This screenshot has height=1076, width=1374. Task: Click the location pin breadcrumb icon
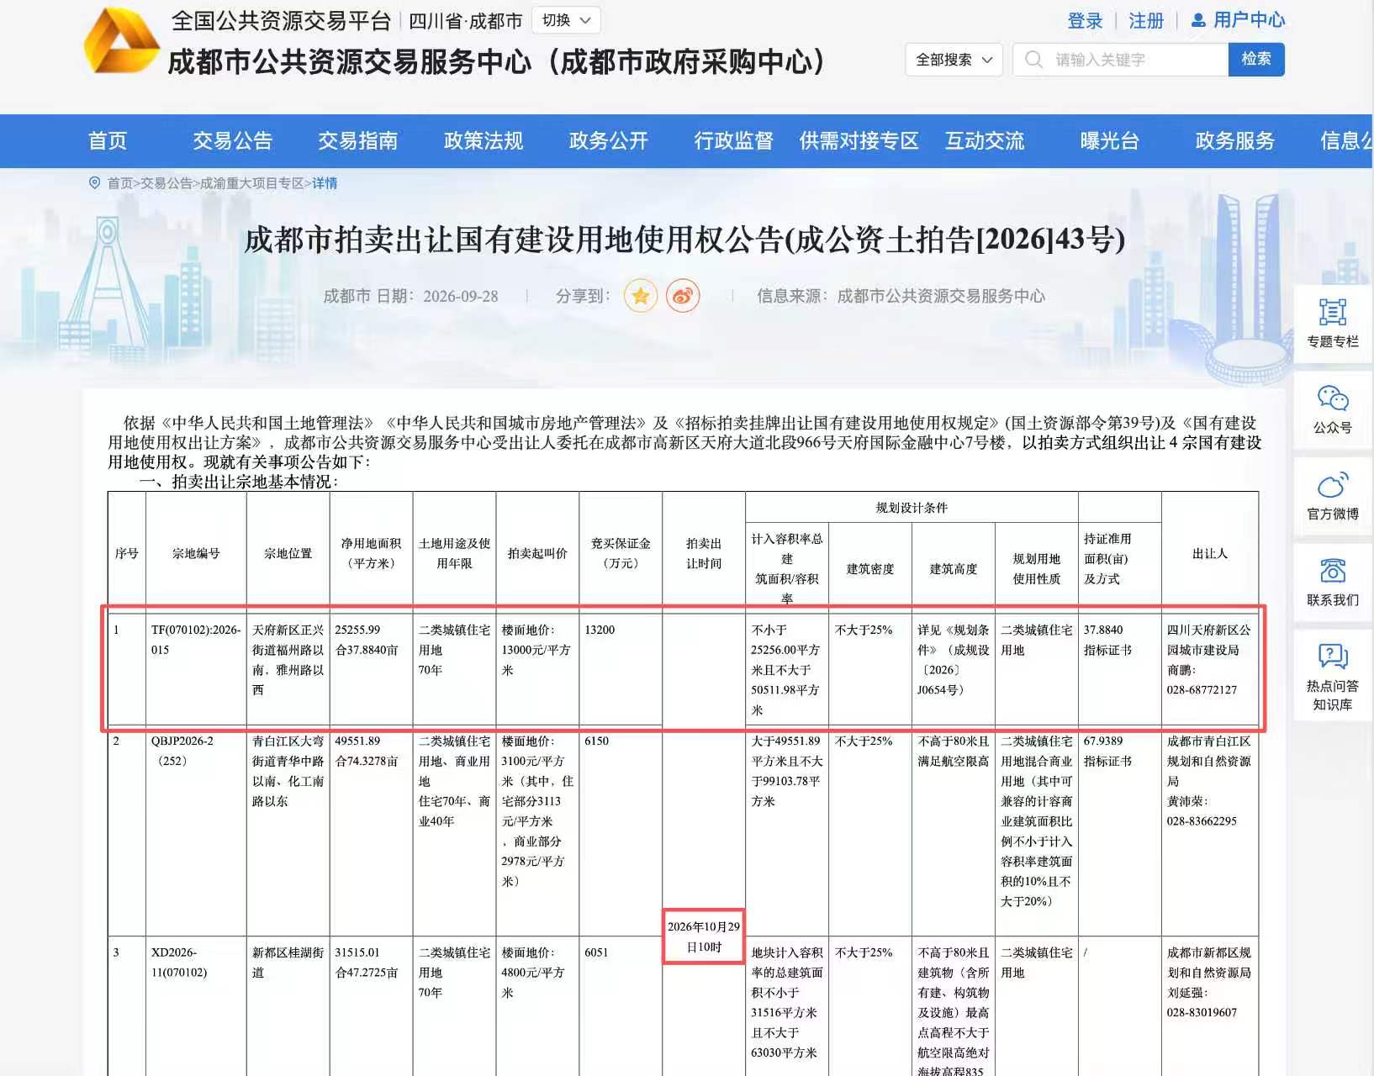click(95, 182)
